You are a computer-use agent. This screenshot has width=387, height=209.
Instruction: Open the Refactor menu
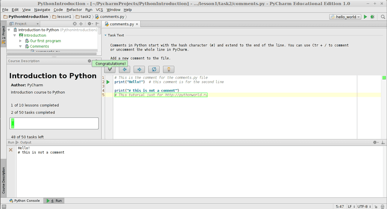tap(74, 10)
